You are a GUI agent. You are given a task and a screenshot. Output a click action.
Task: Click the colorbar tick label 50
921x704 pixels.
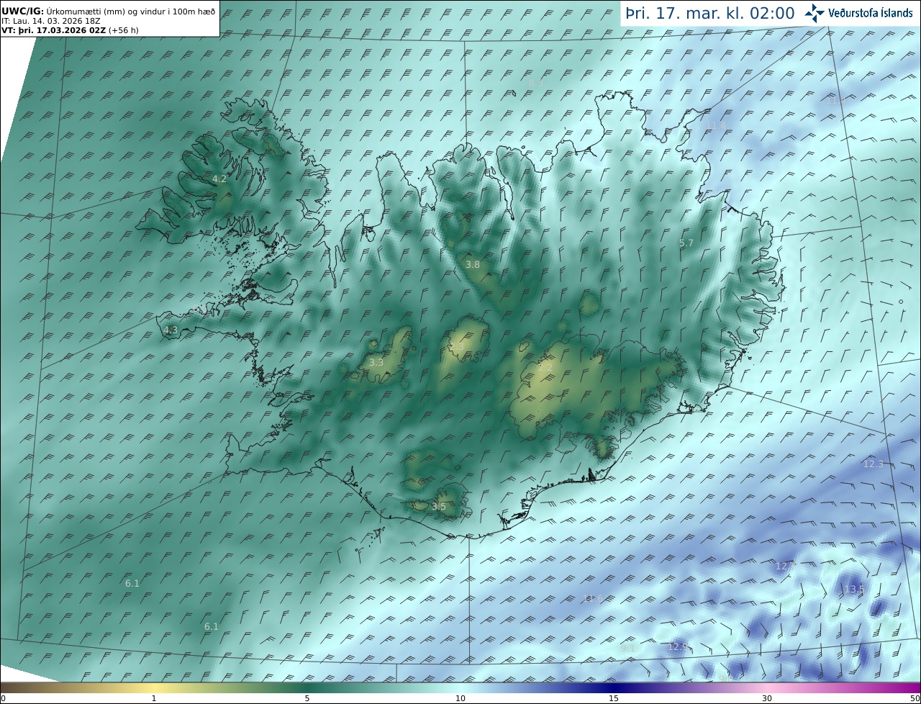915,698
